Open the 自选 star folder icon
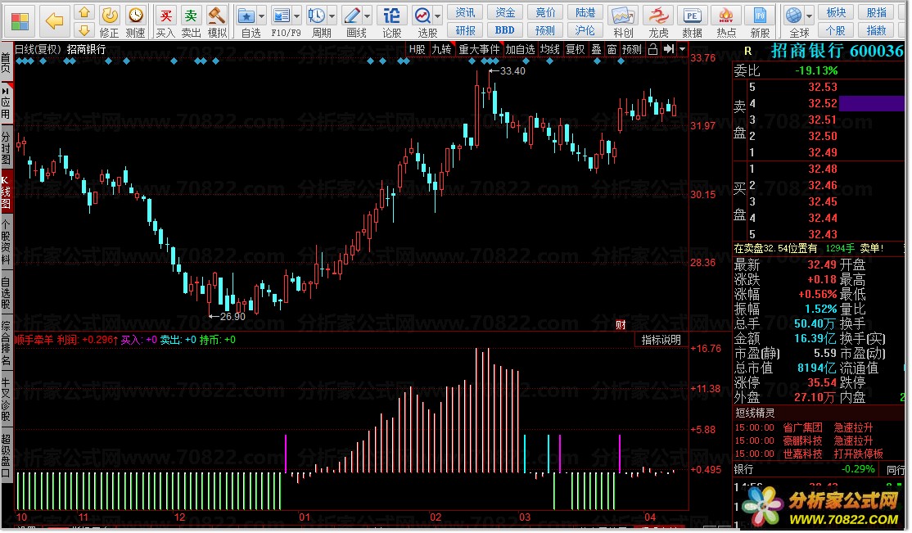Image resolution: width=912 pixels, height=533 pixels. 246,16
